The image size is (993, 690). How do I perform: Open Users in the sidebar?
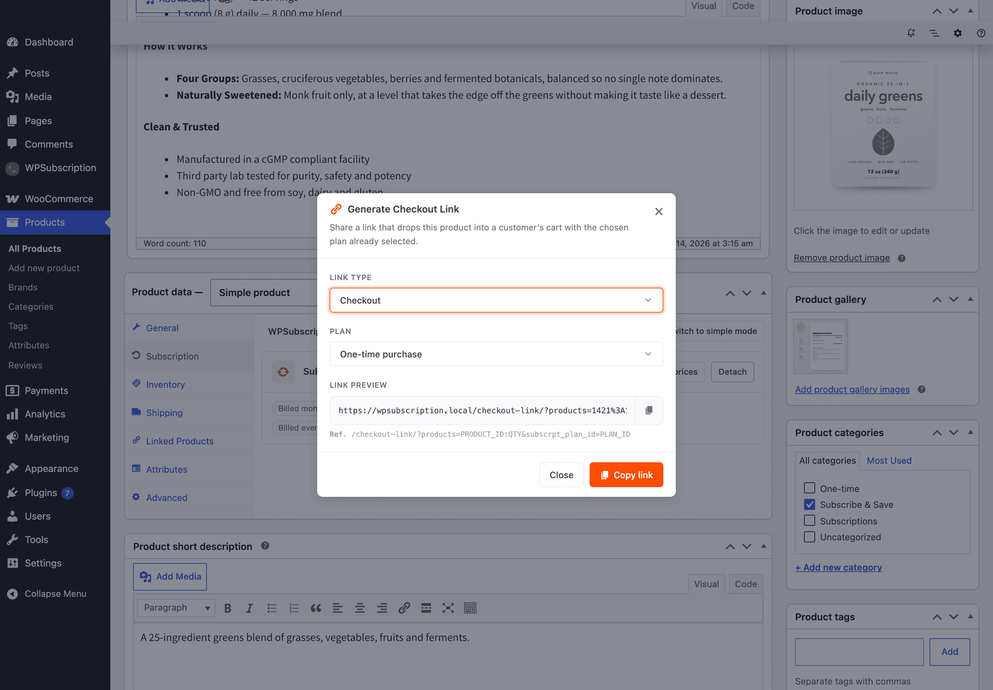pos(37,516)
